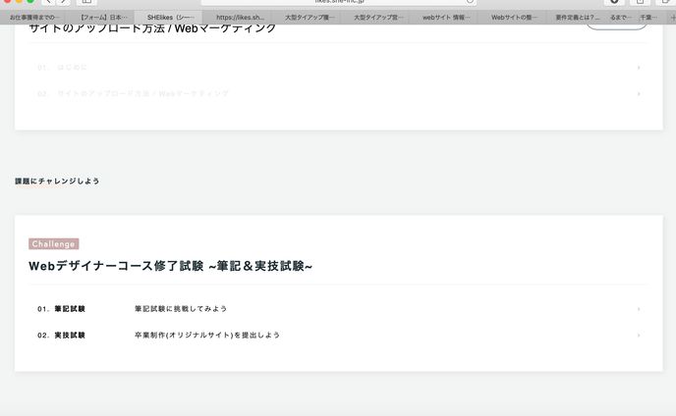The height and width of the screenshot is (416, 676).
Task: Open the 千葉 tab
Action: [648, 18]
